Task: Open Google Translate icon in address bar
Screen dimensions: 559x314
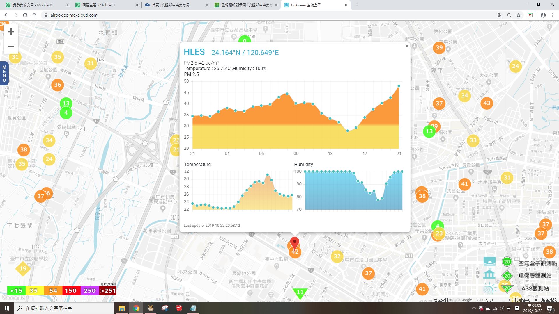Action: coord(500,15)
